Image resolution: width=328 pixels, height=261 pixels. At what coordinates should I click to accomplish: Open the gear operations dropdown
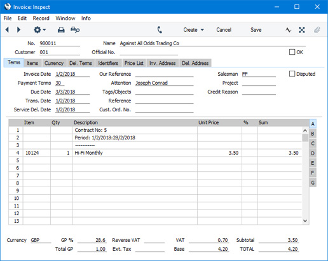click(39, 30)
